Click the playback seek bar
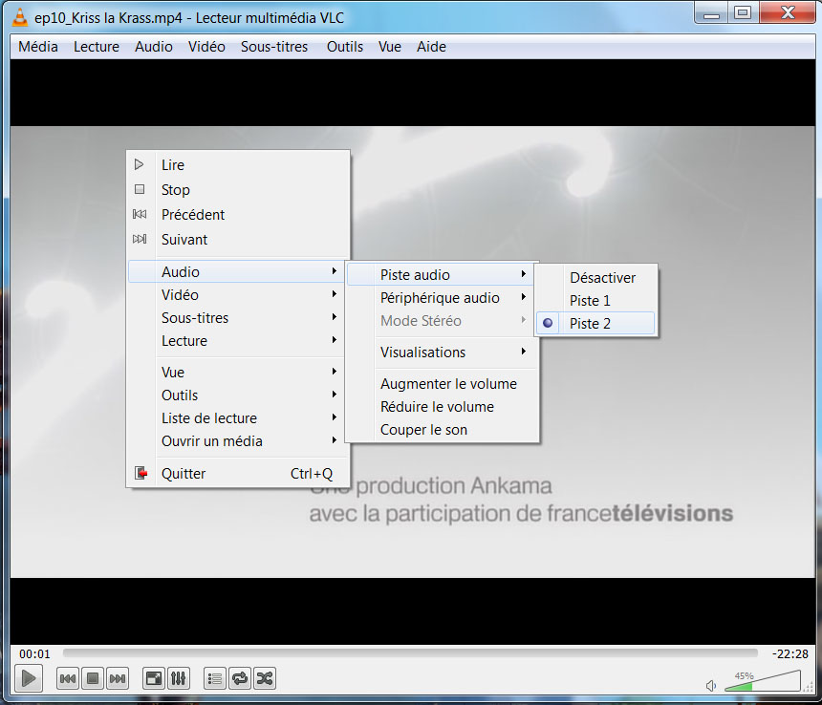Image resolution: width=822 pixels, height=705 pixels. (410, 652)
